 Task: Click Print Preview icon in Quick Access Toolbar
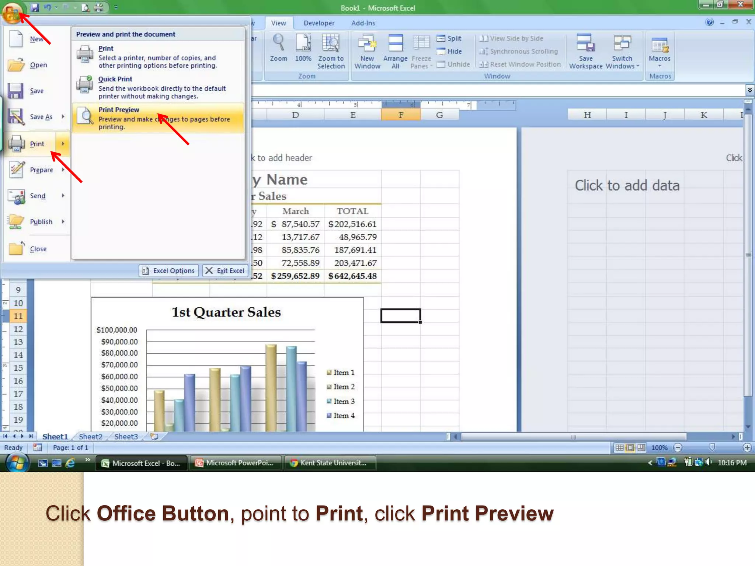[x=86, y=7]
